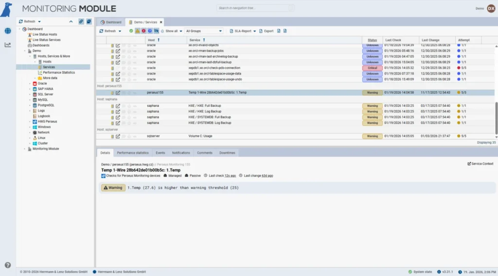This screenshot has width=498, height=276.
Task: Click edit icon in xepdb1.xe.orcl-tablespace-usage-undo row
Action: point(118,80)
